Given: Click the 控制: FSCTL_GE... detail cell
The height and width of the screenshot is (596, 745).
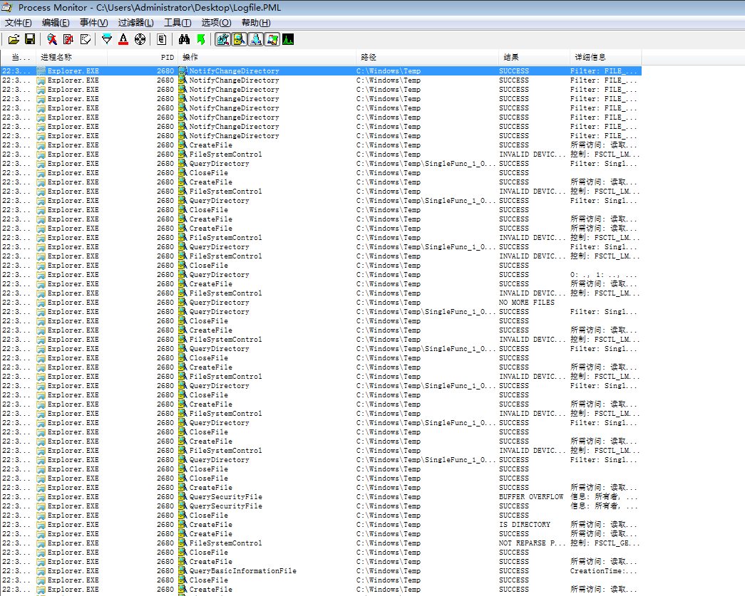Looking at the screenshot, I should [605, 543].
